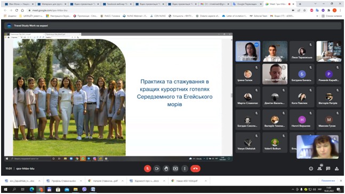Viewport: 345px width, 194px height.
Task: Open the chat with everyone panel
Action: (328, 168)
